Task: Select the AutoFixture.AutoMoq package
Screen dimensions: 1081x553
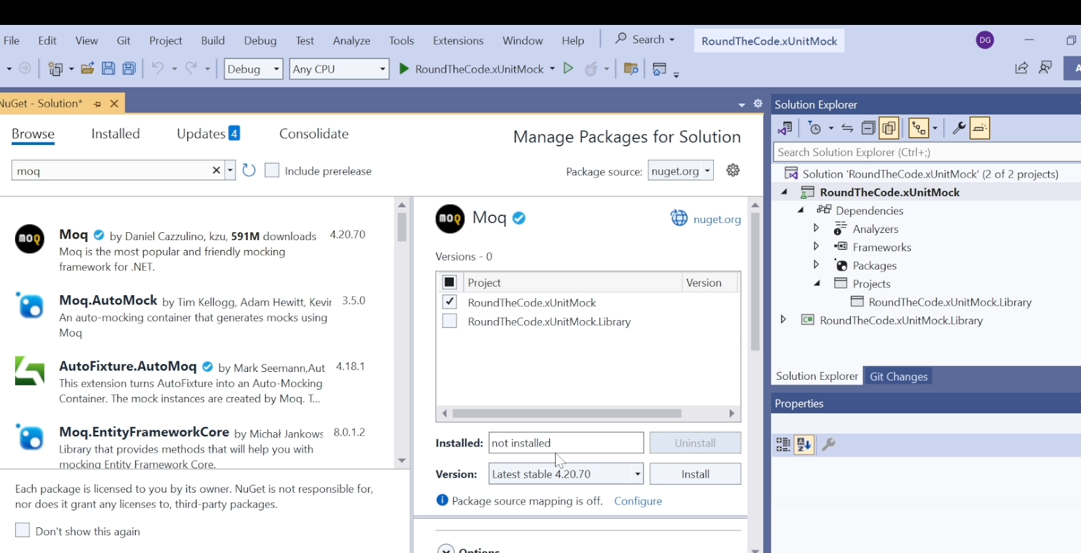Action: tap(196, 382)
